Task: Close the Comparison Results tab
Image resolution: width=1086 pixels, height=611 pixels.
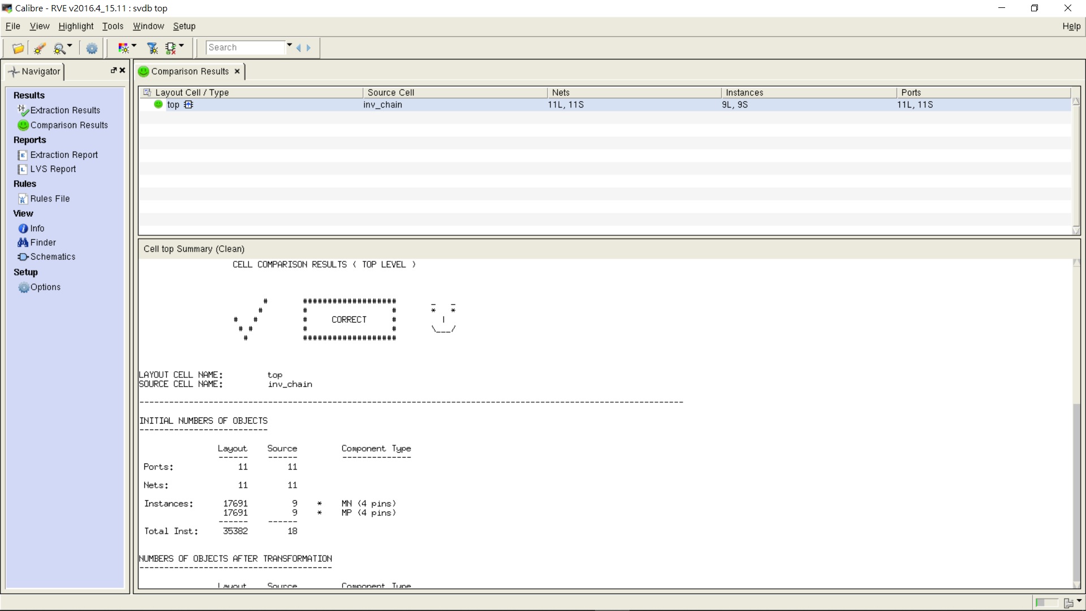Action: pos(237,71)
